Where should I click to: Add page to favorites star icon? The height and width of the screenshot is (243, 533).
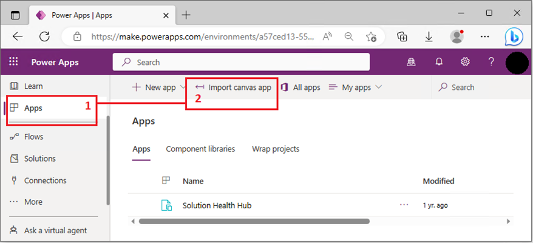point(371,37)
